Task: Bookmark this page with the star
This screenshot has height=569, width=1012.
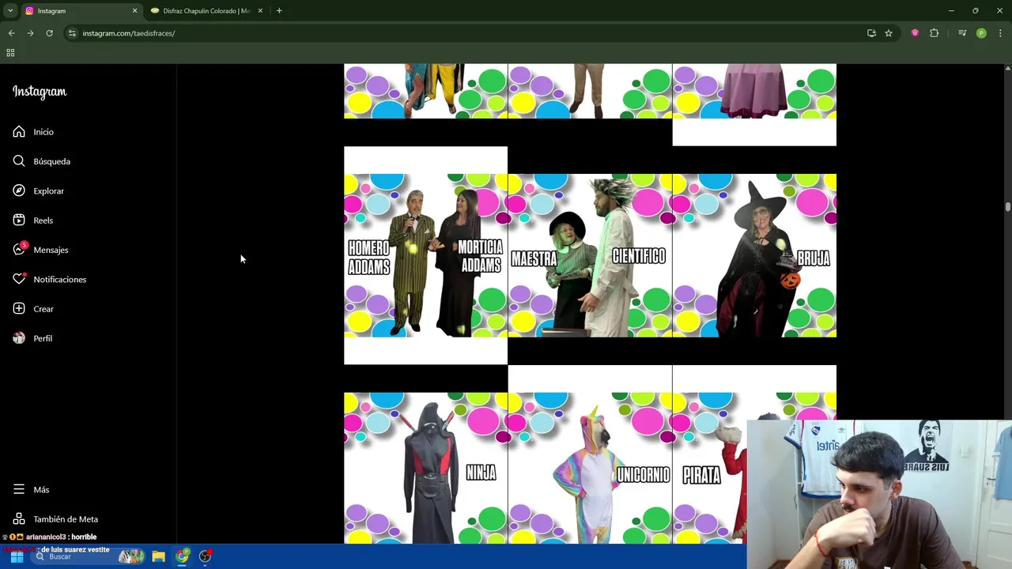Action: pos(889,33)
